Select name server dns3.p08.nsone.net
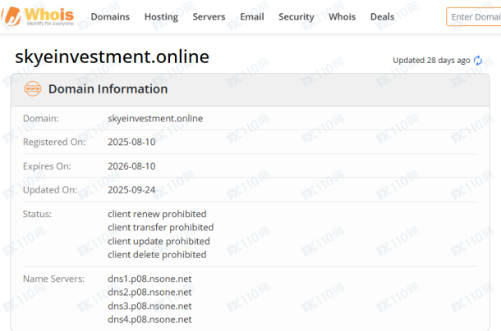 coord(149,306)
